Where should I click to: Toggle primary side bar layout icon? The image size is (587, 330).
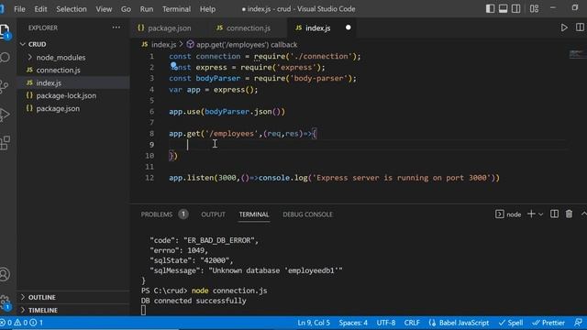pos(490,8)
